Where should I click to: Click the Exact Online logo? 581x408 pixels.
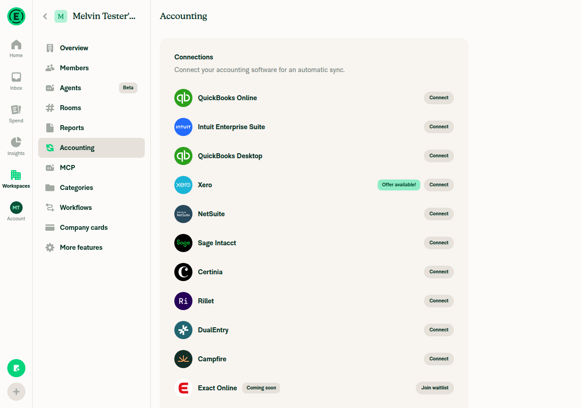point(183,388)
